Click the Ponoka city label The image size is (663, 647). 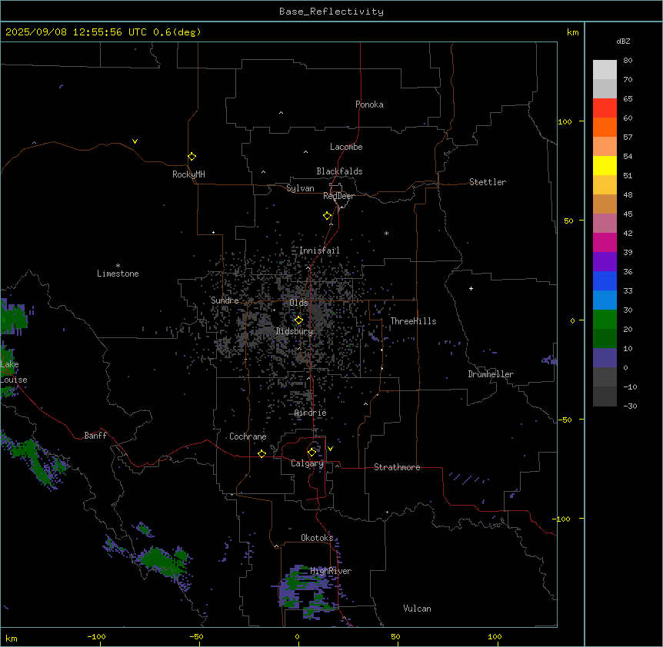click(x=369, y=105)
